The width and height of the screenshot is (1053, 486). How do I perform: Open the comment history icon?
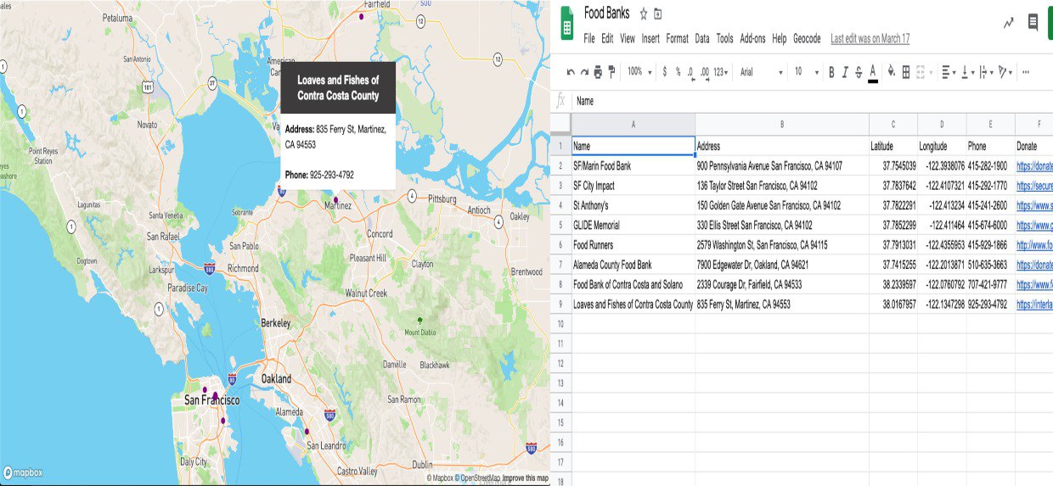[x=1033, y=23]
